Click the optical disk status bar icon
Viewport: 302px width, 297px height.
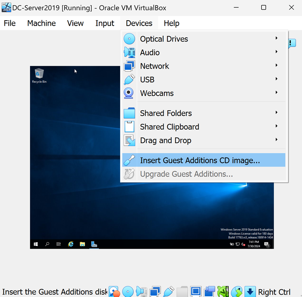[128, 292]
